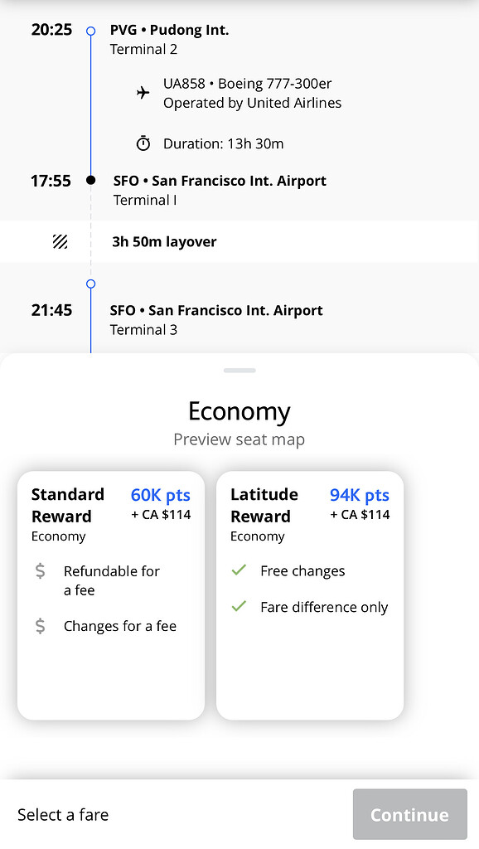Click the dollar icon beside Refundable for a fee
This screenshot has height=849, width=479.
[40, 571]
